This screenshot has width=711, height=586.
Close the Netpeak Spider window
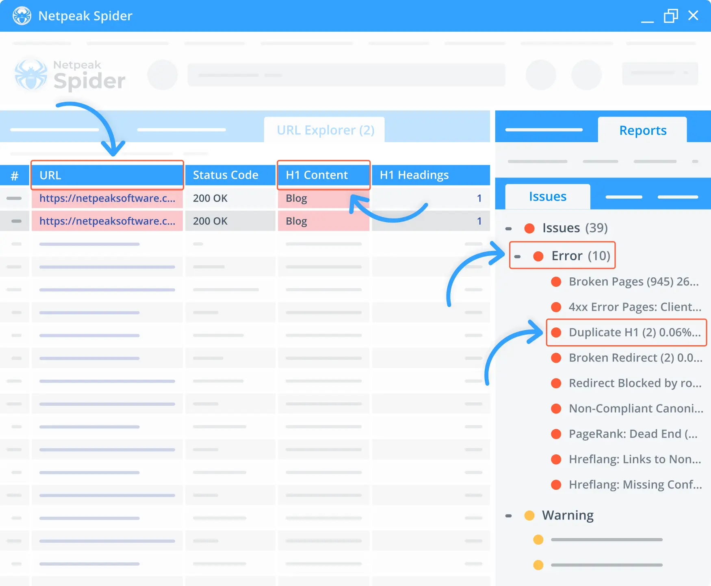click(693, 15)
